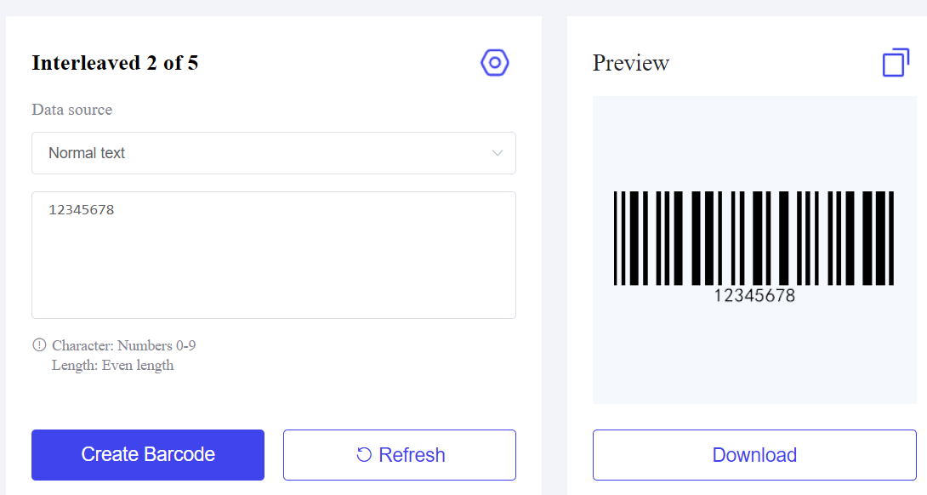Select the Normal text option label

87,153
